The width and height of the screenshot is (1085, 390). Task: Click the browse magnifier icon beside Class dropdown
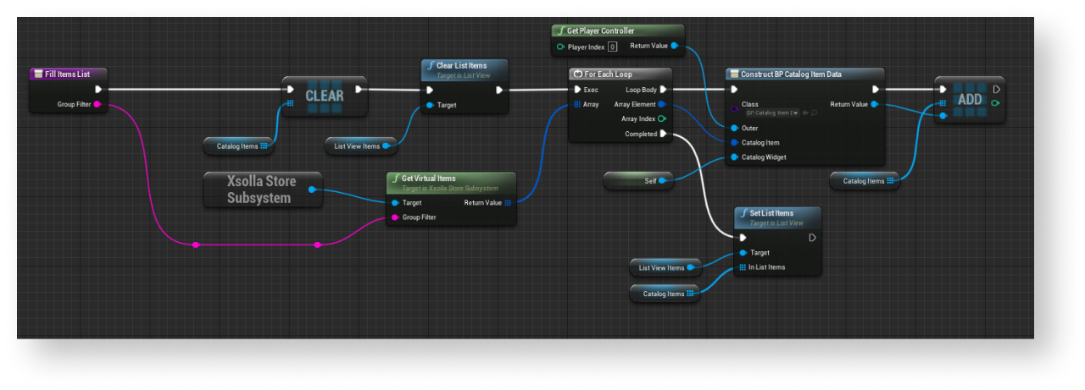(x=814, y=113)
